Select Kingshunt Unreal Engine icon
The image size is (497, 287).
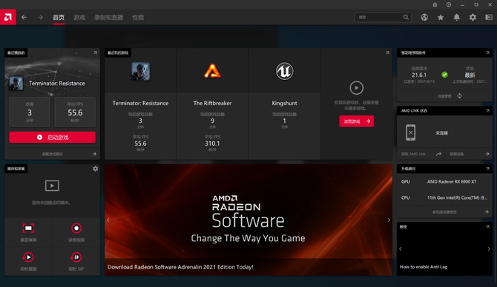pos(284,71)
